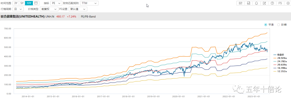This screenshot has height=102, width=291.
Task: Select the 5Y time range
Action: tap(22, 3)
